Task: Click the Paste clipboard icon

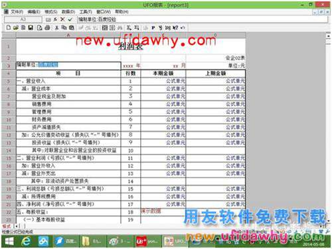Action: click(x=72, y=28)
